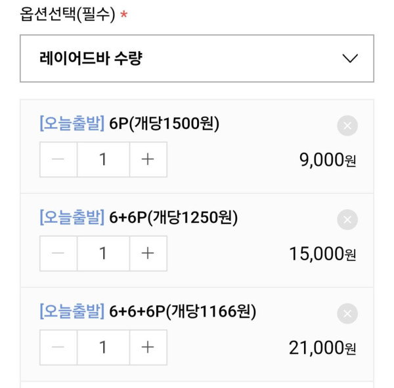Tap the [오늘출발] tag of the 6+6+6P option

[72, 311]
